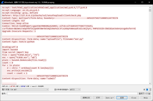Click the d = chr(c ^ ord line

[x=30, y=68]
